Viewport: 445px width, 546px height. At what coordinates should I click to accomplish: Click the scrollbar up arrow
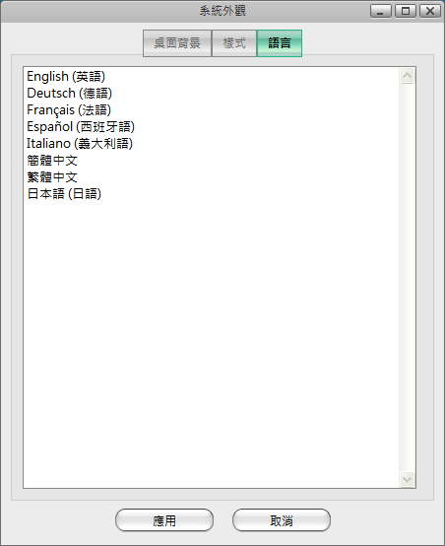click(407, 76)
